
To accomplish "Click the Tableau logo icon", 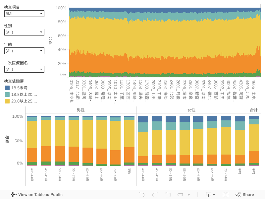I will pos(14,195).
